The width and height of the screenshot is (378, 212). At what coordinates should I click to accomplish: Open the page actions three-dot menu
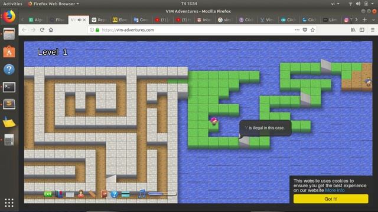[297, 30]
